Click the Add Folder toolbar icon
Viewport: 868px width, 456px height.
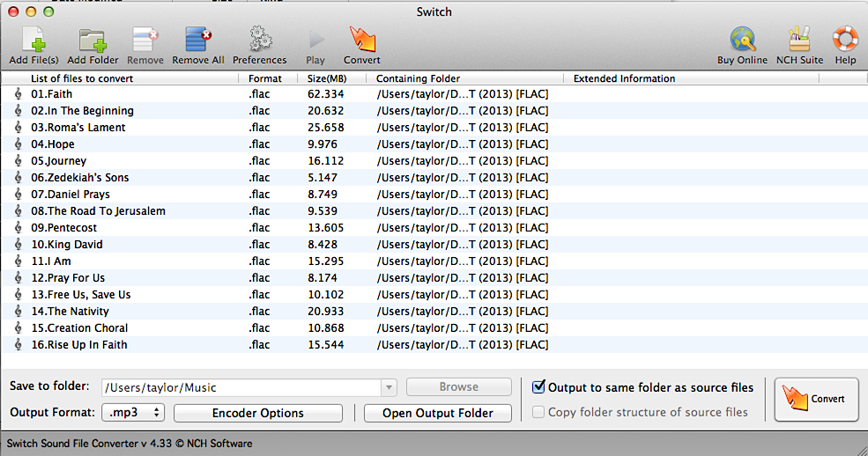tap(93, 41)
